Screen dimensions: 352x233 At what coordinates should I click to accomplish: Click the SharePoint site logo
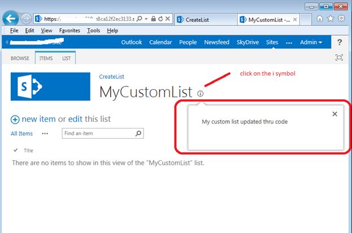point(50,86)
